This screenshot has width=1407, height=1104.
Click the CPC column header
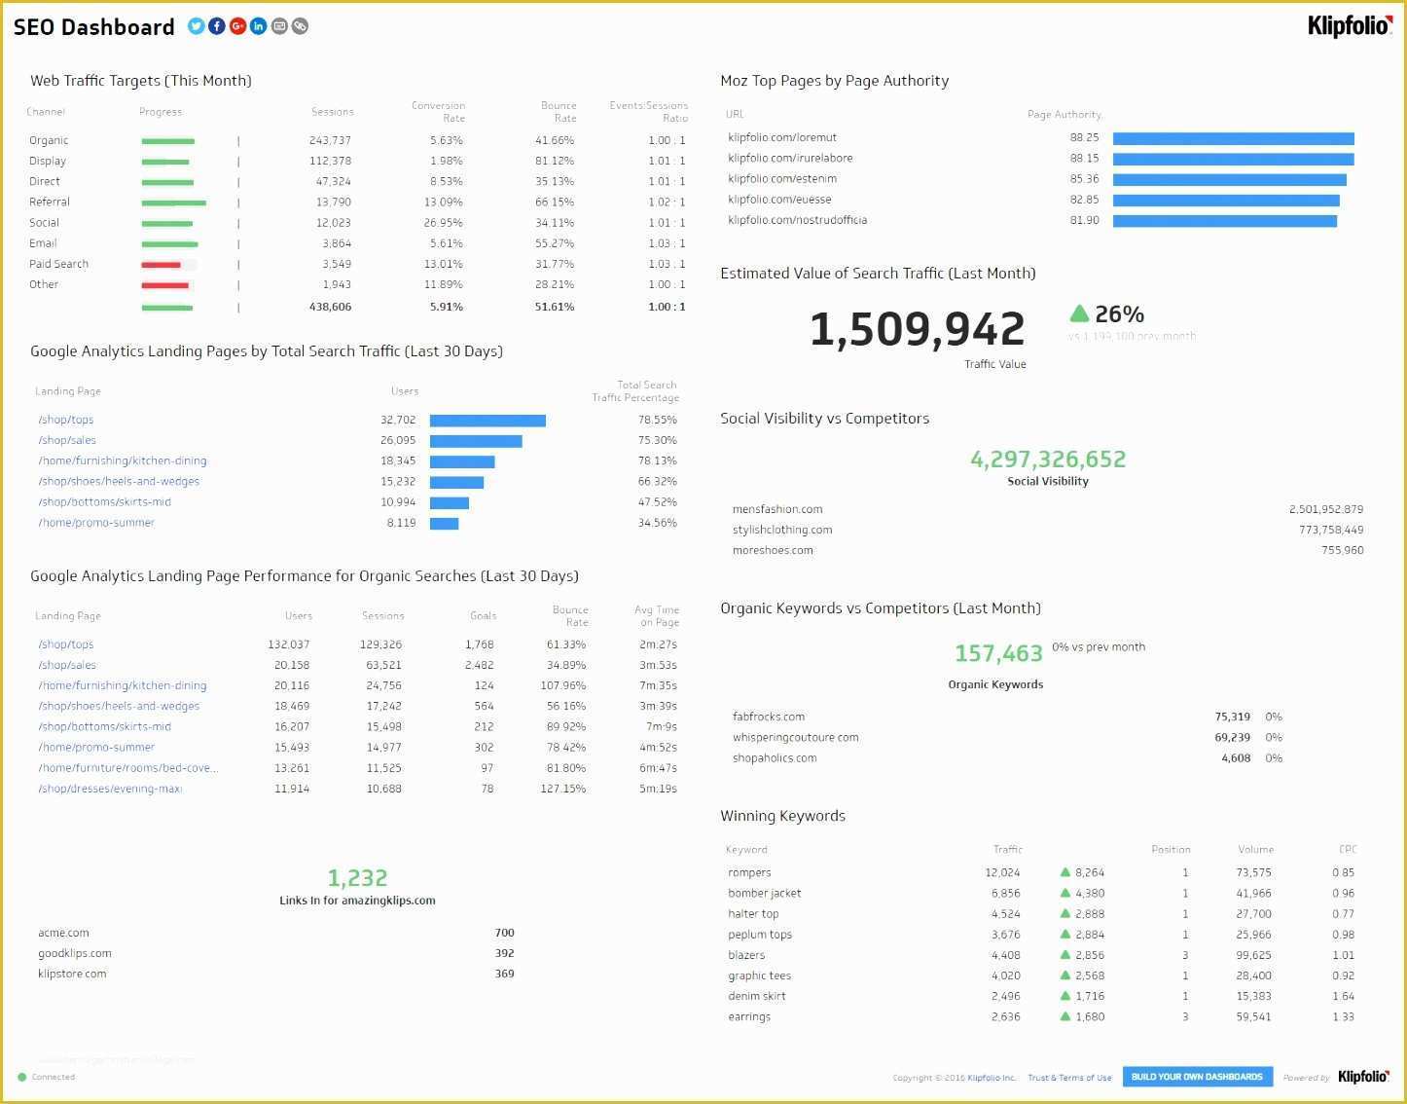pos(1348,850)
